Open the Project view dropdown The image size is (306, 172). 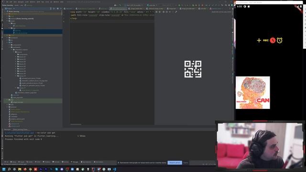coord(10,9)
